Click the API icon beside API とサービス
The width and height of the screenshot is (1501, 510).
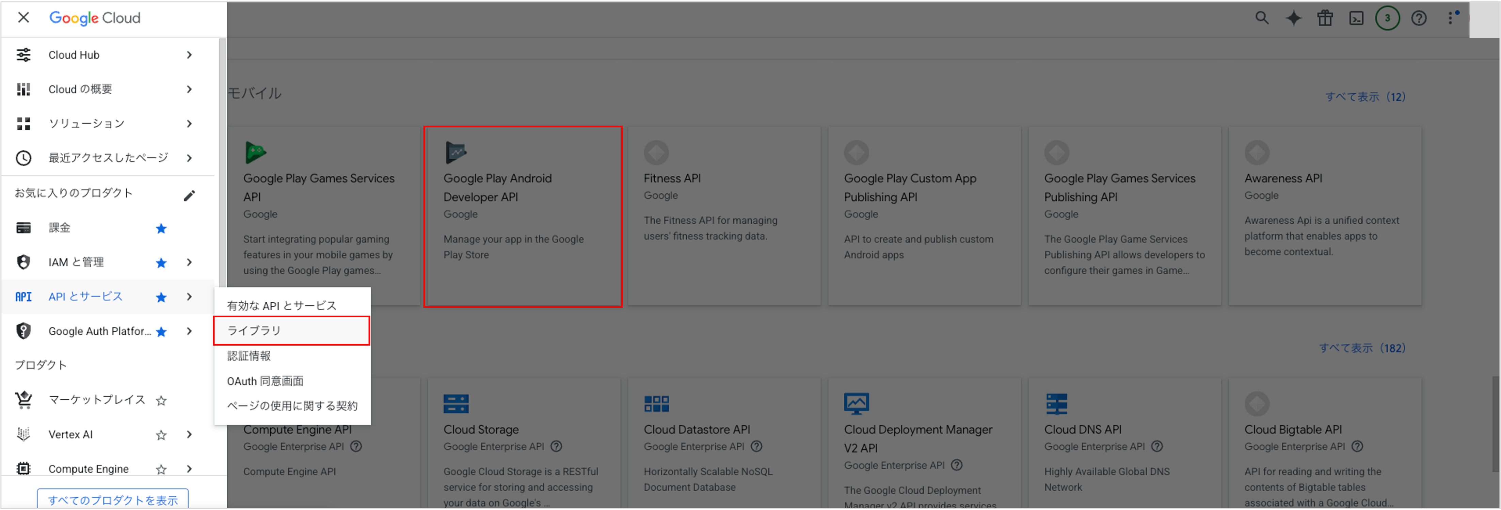23,297
